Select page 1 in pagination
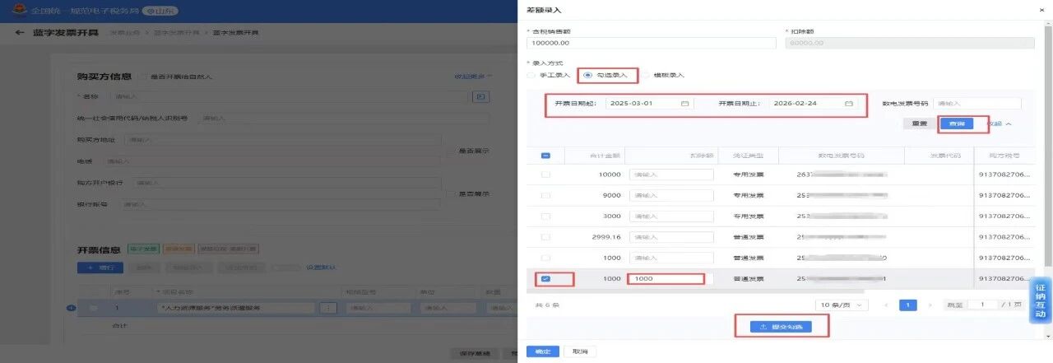The image size is (1053, 363). [908, 305]
